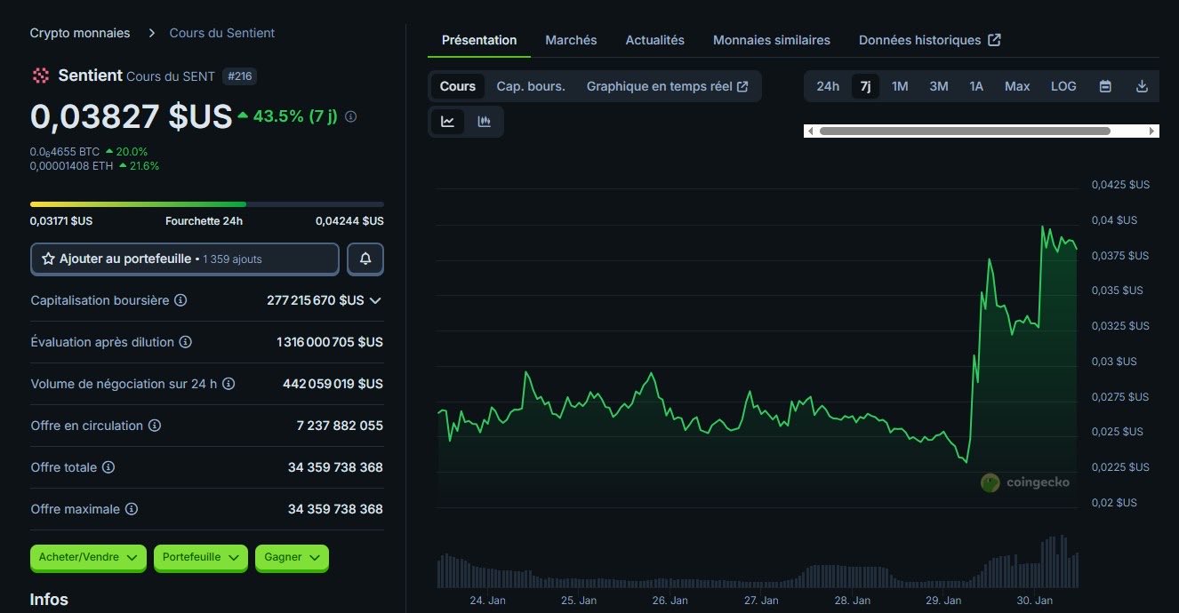The height and width of the screenshot is (613, 1179).
Task: Click the 442 059 019 $US volume value
Action: (x=333, y=384)
